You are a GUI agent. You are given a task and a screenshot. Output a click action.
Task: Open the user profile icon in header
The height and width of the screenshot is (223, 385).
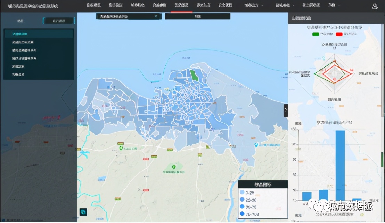375,6
